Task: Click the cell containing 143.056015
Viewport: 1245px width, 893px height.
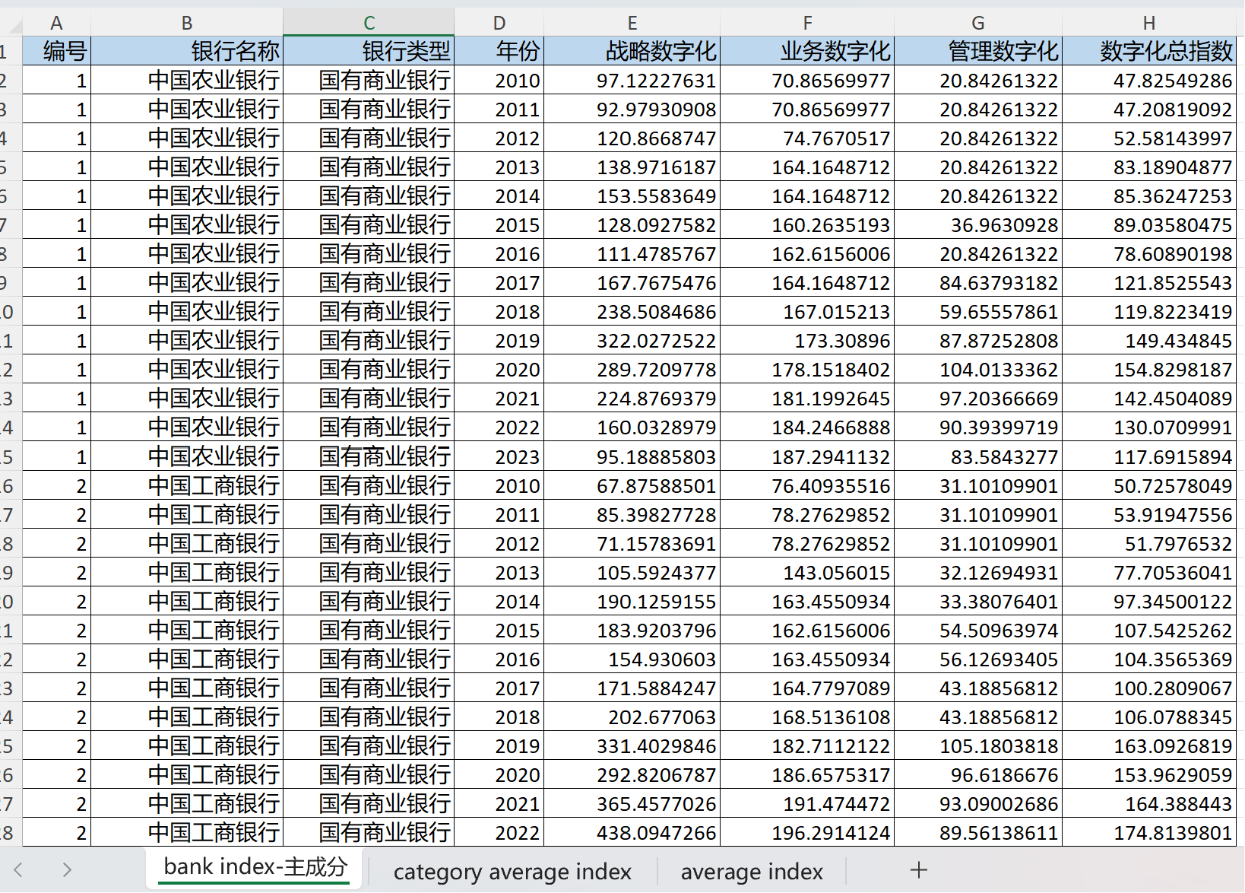Action: coord(807,572)
